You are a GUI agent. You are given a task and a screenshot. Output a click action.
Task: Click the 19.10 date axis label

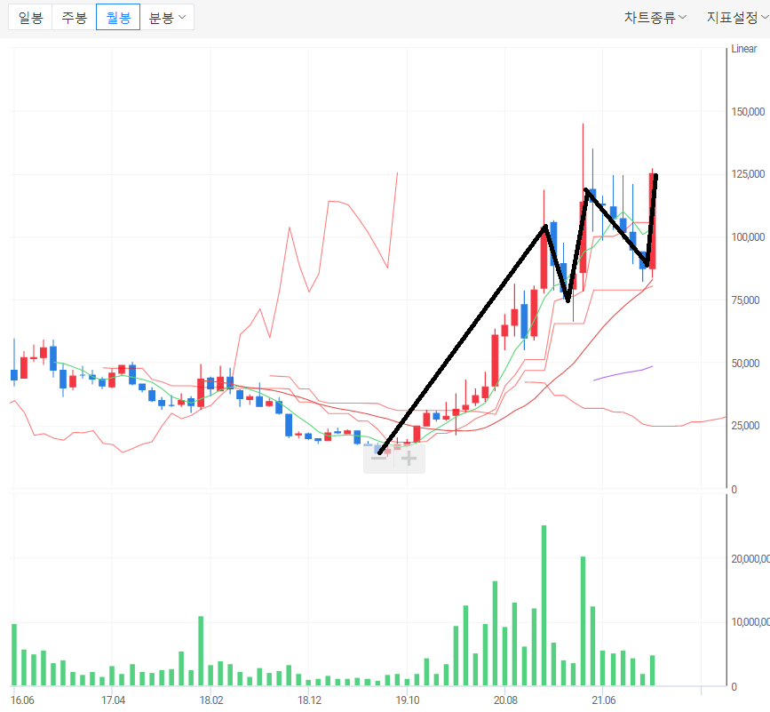[x=408, y=700]
